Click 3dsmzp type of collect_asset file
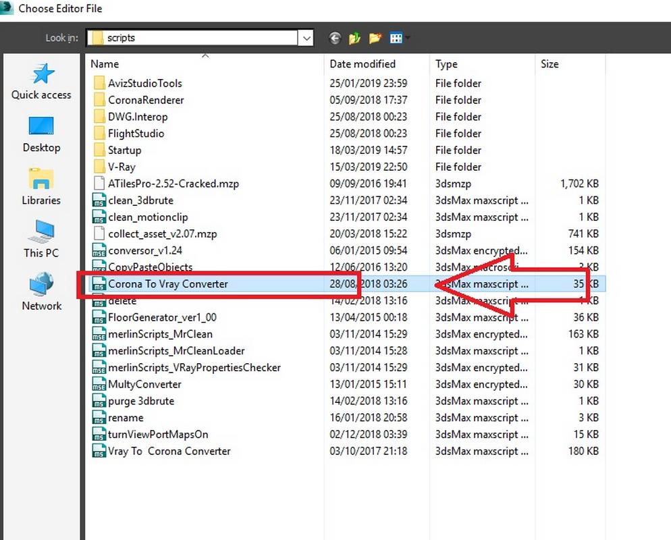This screenshot has height=540, width=671. coord(453,234)
